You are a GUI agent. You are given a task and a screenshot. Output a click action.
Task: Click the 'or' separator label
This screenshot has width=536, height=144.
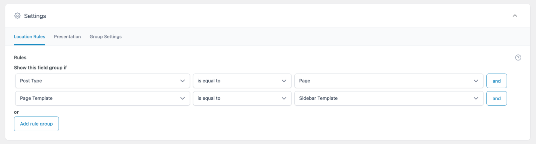click(x=16, y=112)
